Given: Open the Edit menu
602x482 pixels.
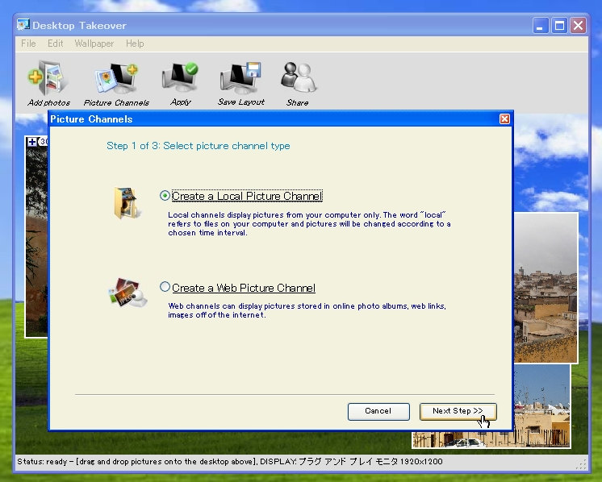Looking at the screenshot, I should [56, 44].
